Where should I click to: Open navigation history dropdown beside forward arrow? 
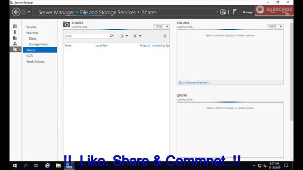pos(29,12)
